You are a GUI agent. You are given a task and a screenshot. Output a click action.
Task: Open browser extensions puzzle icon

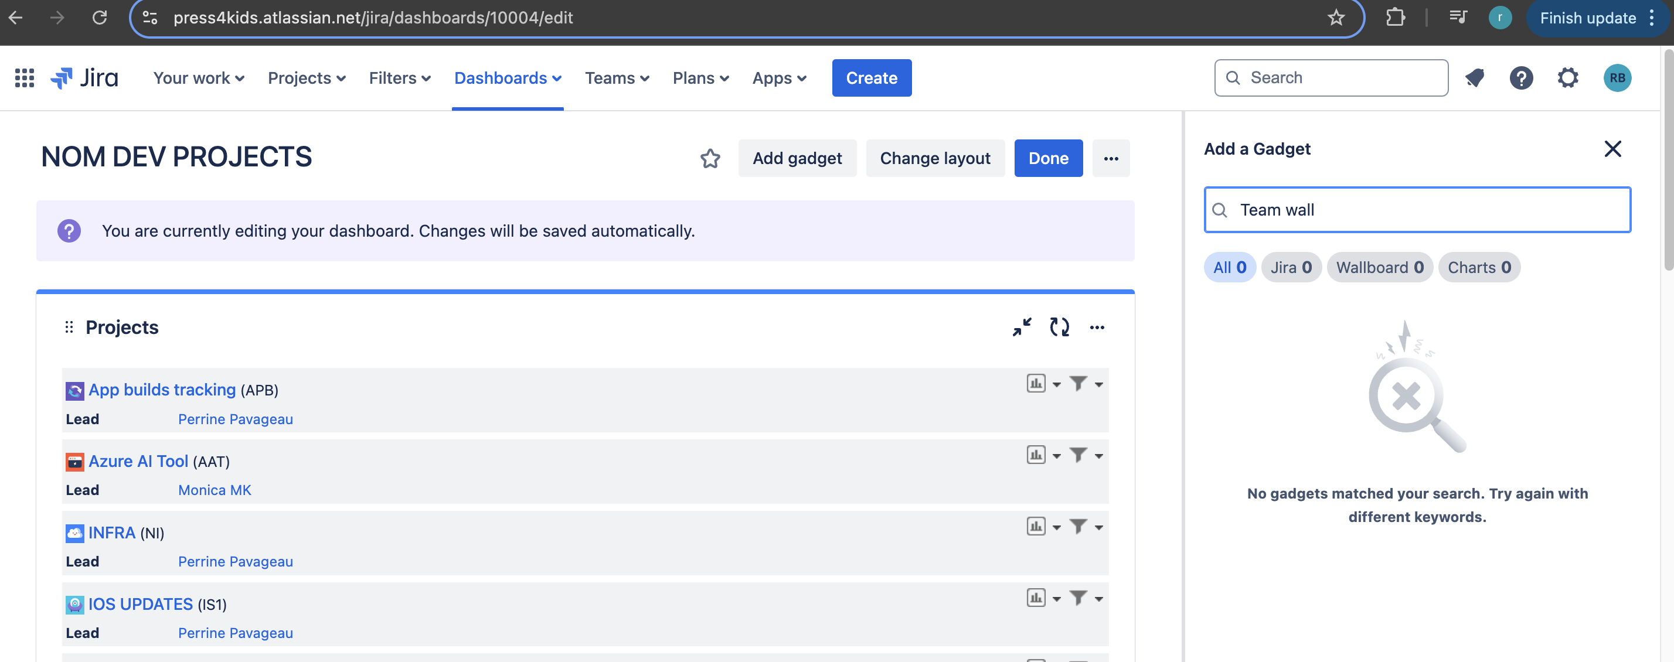click(1394, 18)
